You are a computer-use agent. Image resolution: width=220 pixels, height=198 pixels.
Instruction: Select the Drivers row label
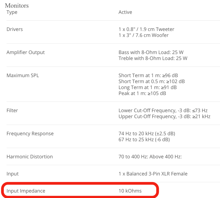pos(15,29)
